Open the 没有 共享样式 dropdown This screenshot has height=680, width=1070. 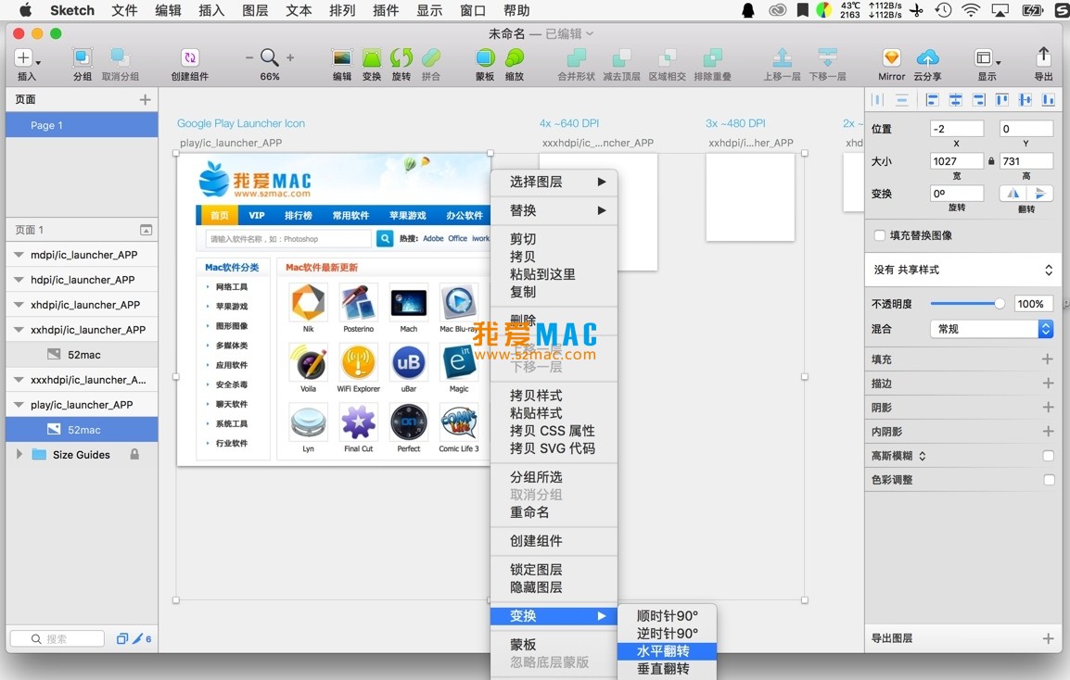pyautogui.click(x=962, y=271)
